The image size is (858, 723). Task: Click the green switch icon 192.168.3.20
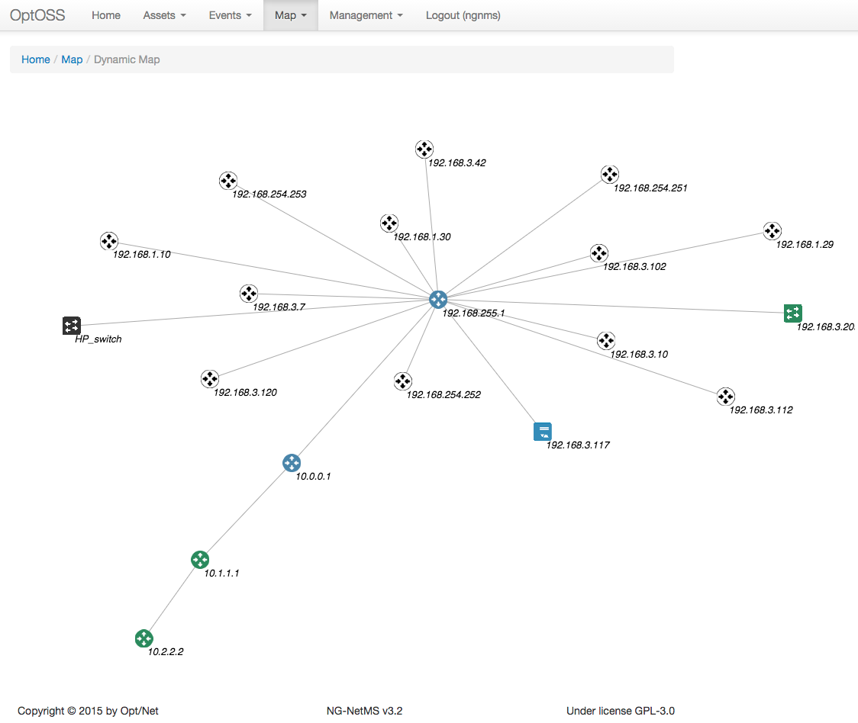[793, 313]
